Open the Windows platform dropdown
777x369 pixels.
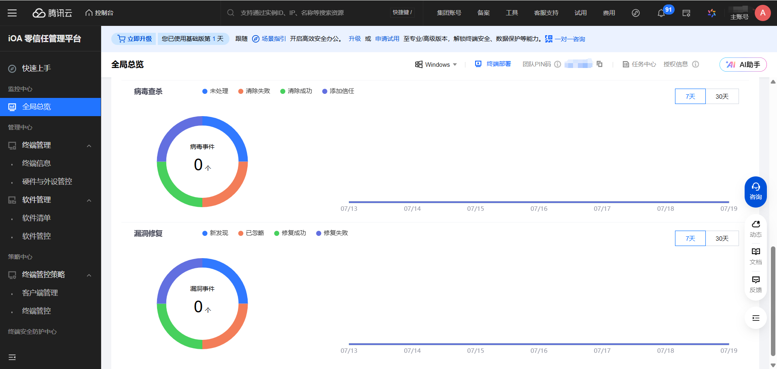(436, 64)
